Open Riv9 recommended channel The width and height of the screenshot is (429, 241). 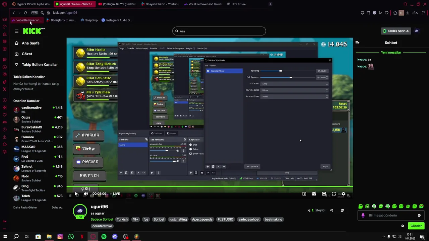click(38, 159)
